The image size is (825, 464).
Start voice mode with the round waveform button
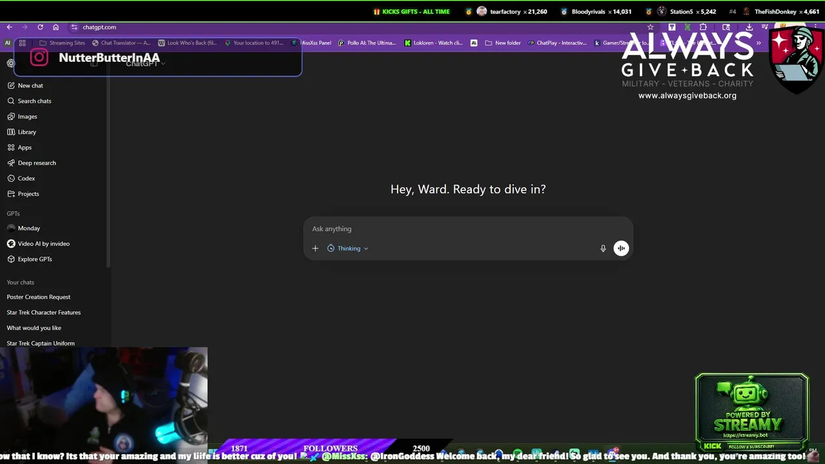[621, 248]
